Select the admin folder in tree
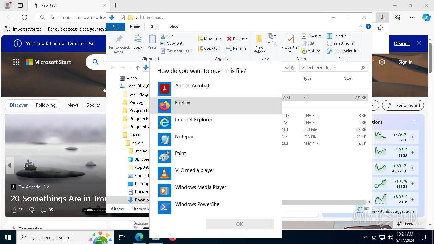This screenshot has height=244, width=434. tap(135, 143)
